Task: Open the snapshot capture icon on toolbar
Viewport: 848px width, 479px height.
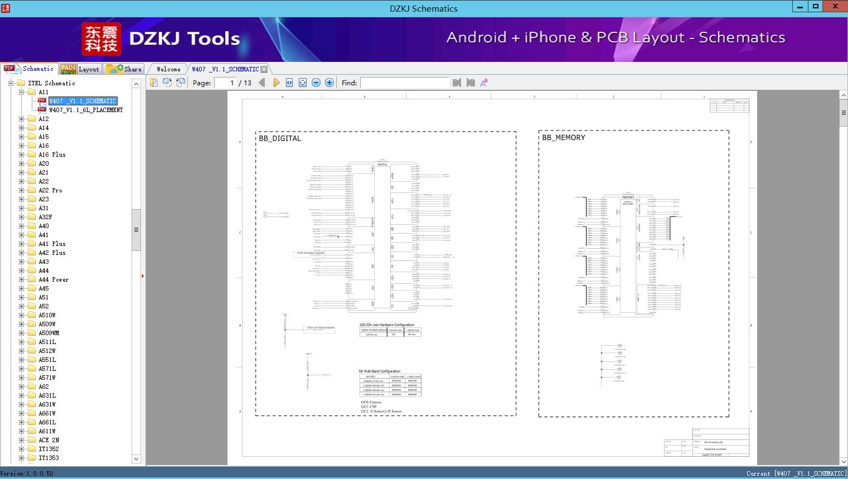Action: 167,82
